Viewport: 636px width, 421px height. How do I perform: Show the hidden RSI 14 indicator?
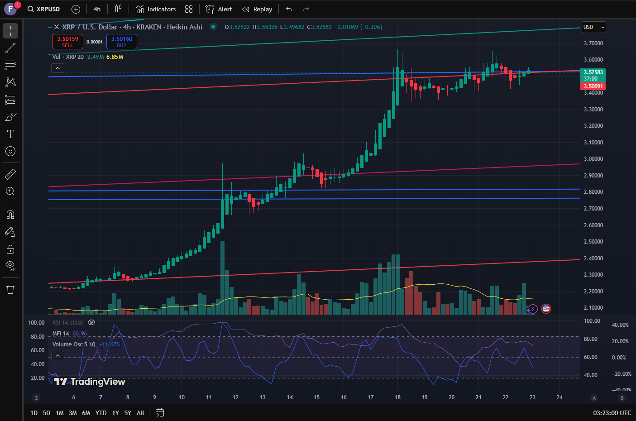pyautogui.click(x=91, y=323)
